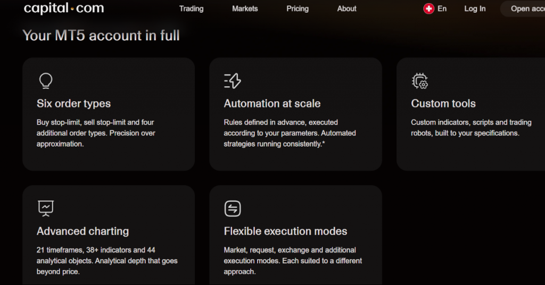Open the About menu
545x285 pixels.
(346, 9)
